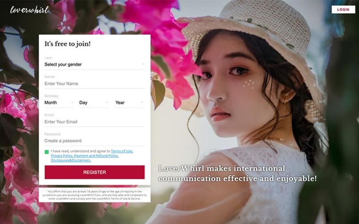Click the LoverWhirl logo
359x224 pixels.
tap(30, 10)
